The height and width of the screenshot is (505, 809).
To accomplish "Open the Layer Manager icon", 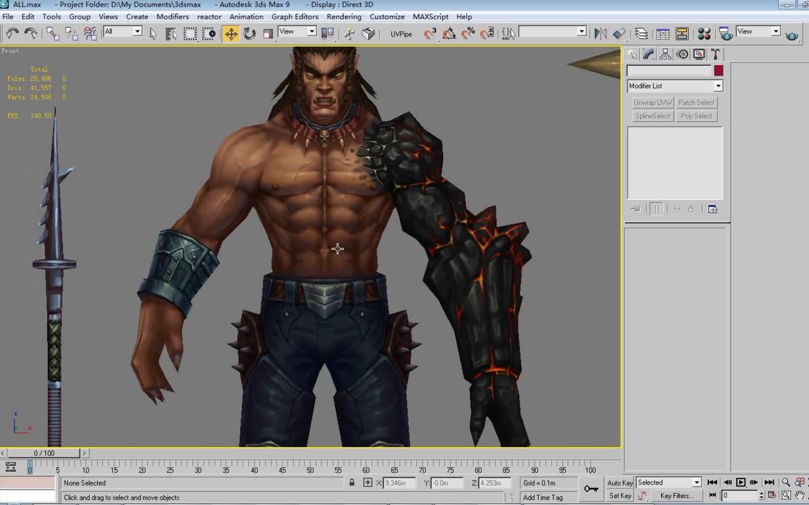I will pyautogui.click(x=641, y=34).
